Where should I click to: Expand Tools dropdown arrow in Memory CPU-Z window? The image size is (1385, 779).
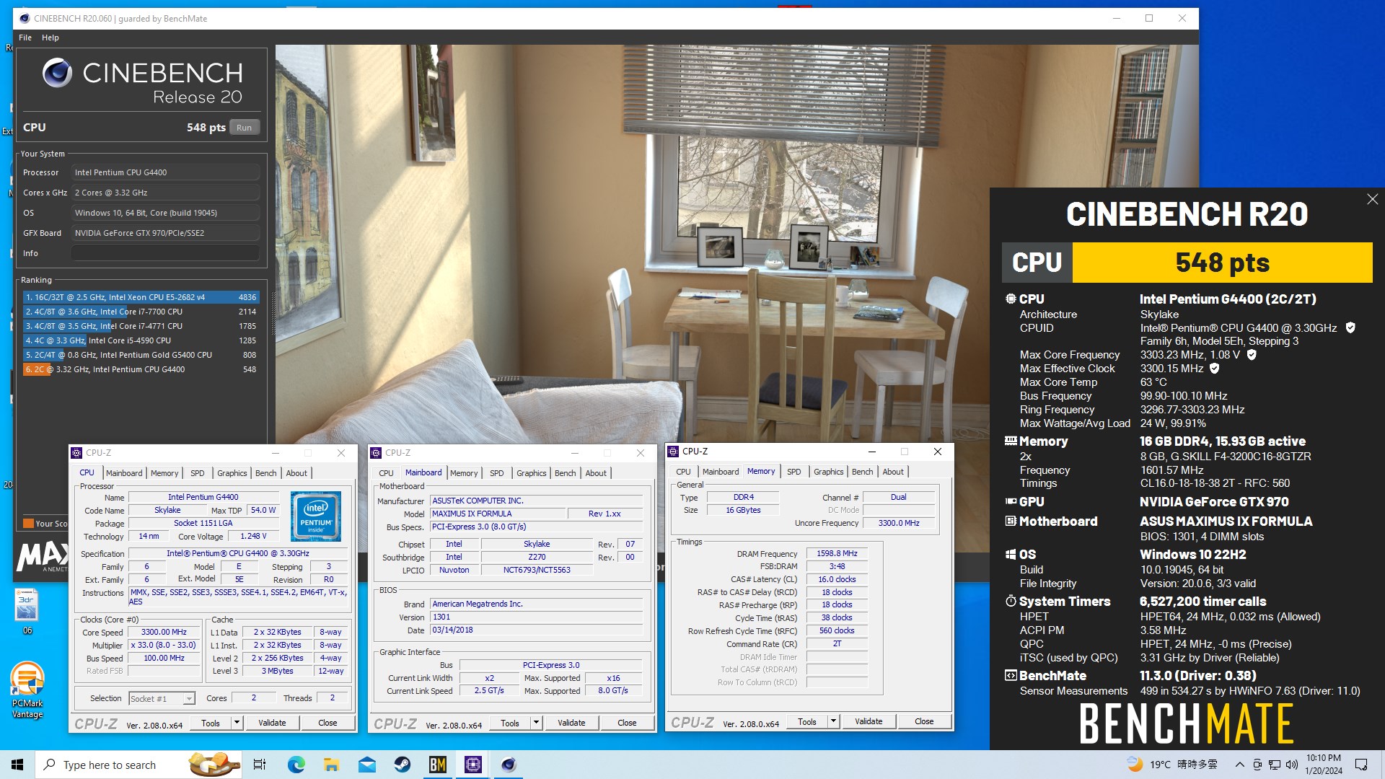click(x=833, y=721)
